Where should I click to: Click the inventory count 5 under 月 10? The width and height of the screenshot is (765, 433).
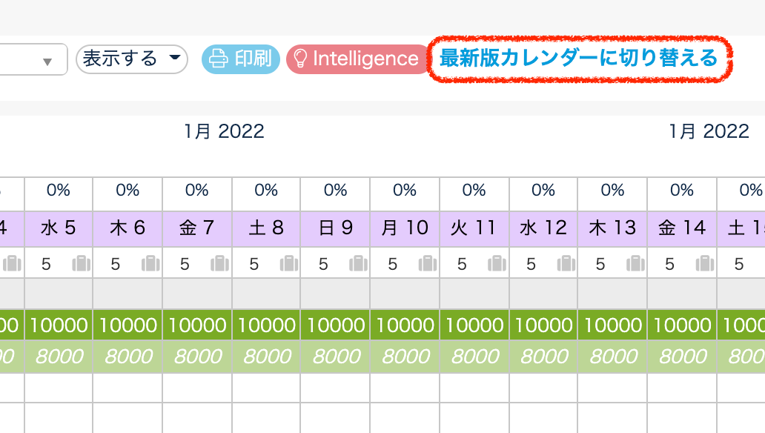pyautogui.click(x=393, y=264)
